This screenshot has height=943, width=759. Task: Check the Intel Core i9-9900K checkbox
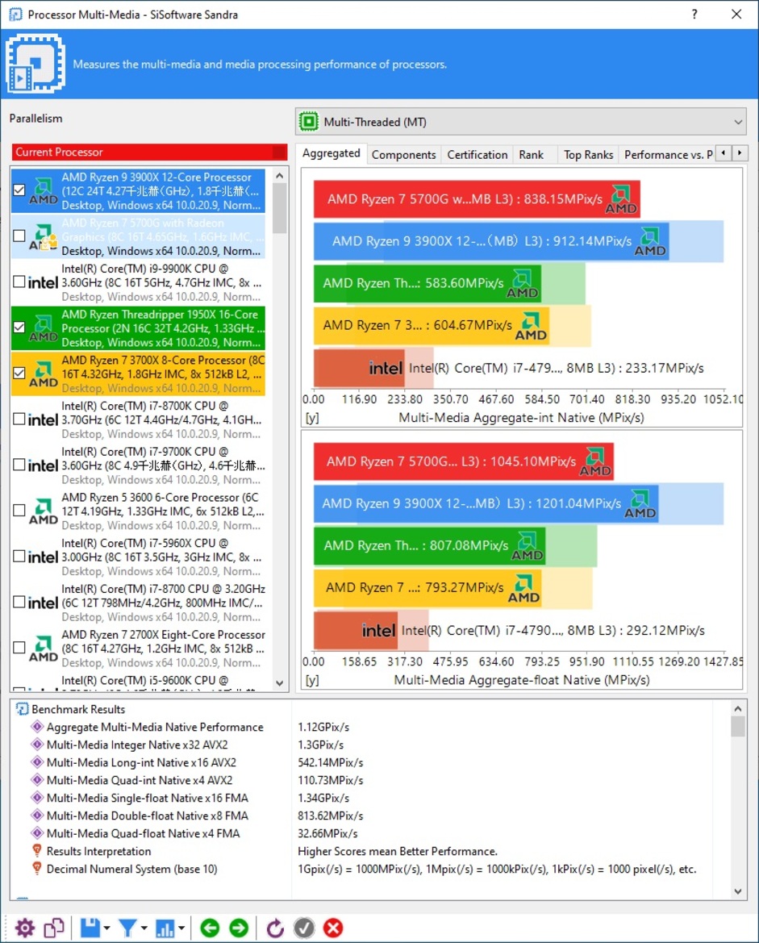coord(20,282)
